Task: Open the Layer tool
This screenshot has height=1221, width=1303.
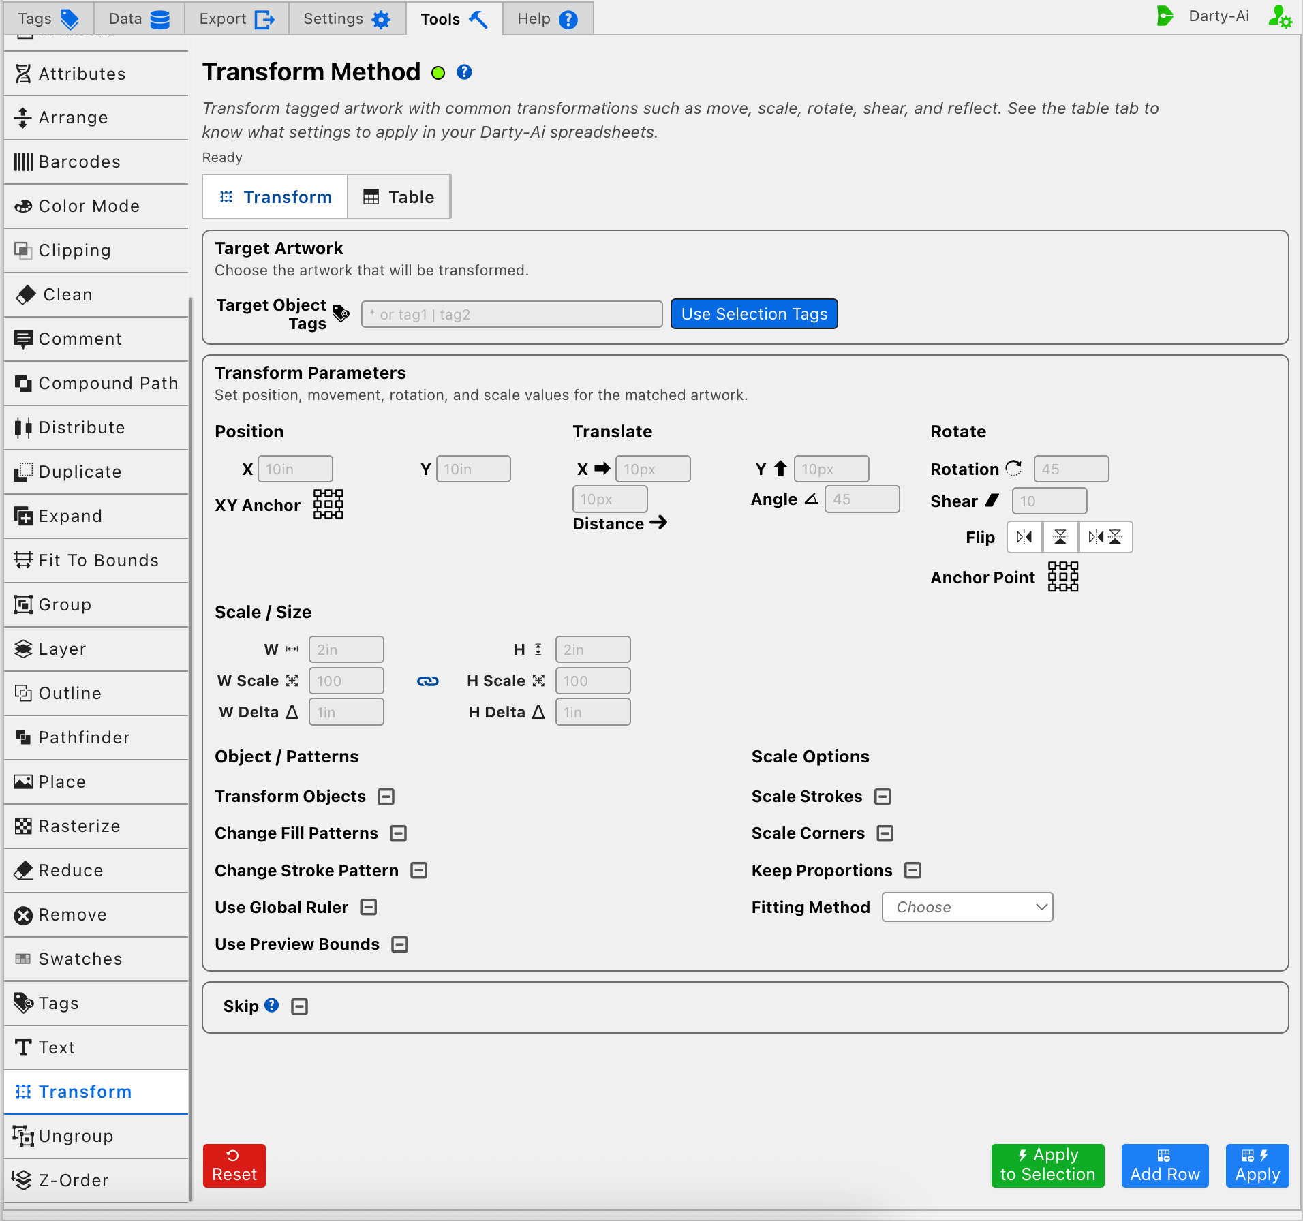Action: coord(96,649)
